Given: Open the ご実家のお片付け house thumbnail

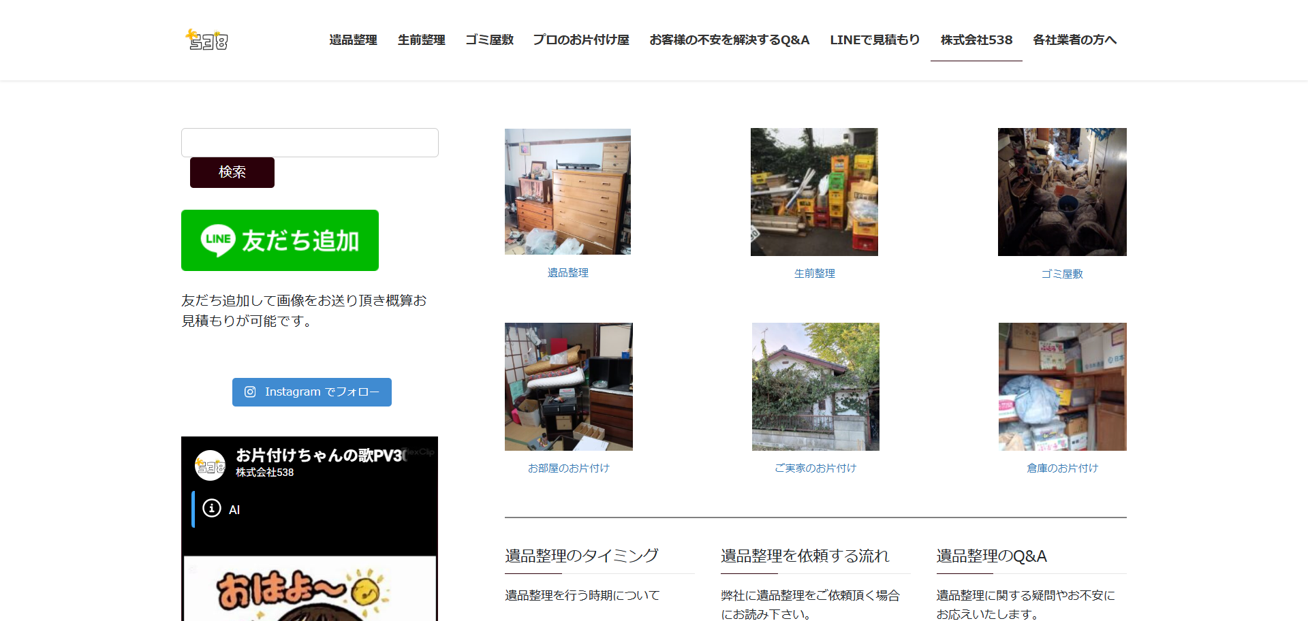Looking at the screenshot, I should coord(815,387).
